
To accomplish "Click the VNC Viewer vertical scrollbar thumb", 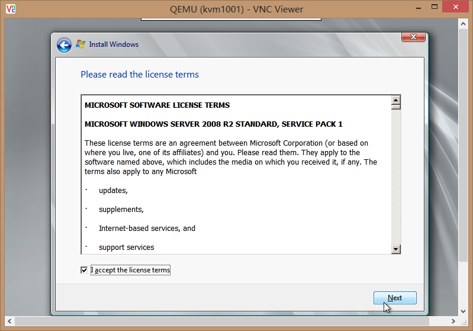I will [463, 146].
